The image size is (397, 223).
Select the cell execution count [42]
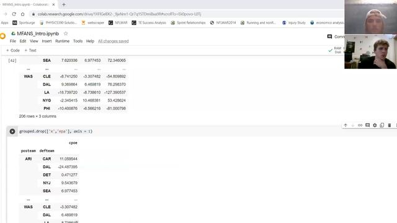pyautogui.click(x=12, y=61)
